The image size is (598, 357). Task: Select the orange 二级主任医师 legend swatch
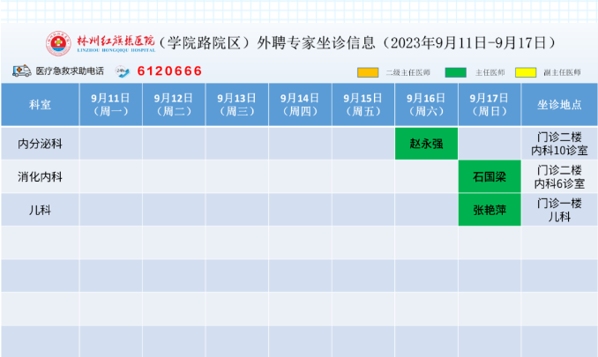point(368,72)
